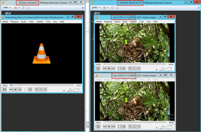Suspend VM with pause icon in vStream_Server01 toolbar
This screenshot has height=132, width=201.
[15, 8]
